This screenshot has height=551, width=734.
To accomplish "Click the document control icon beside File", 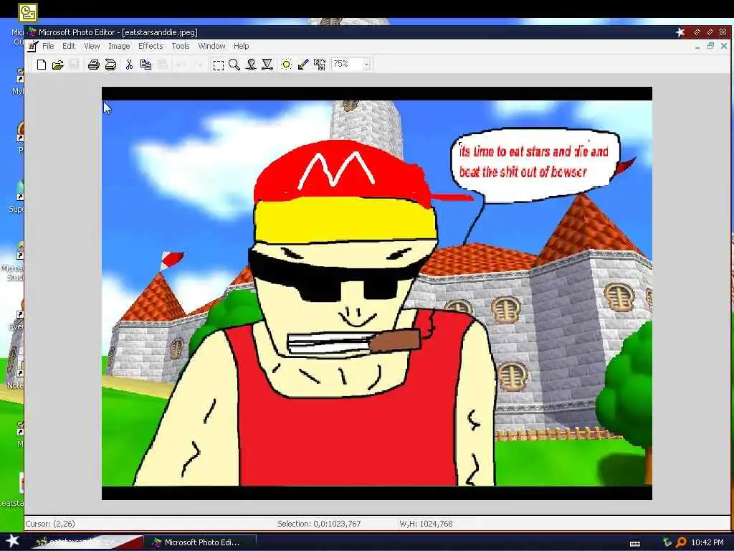I will point(32,46).
